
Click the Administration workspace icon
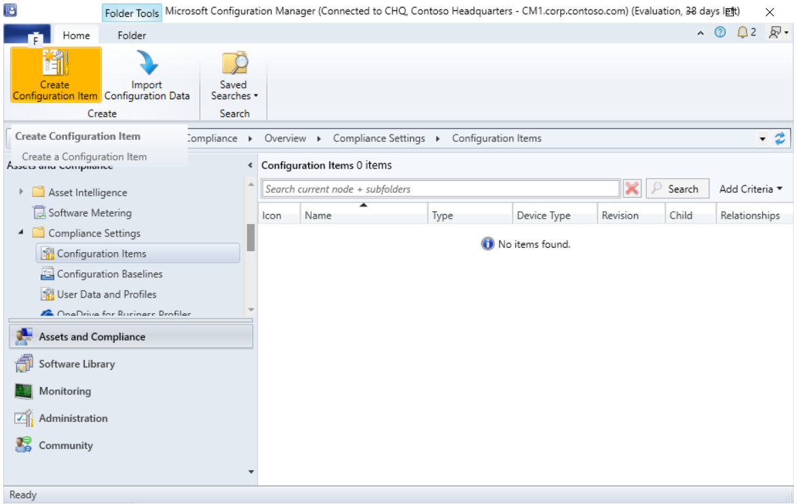click(24, 418)
